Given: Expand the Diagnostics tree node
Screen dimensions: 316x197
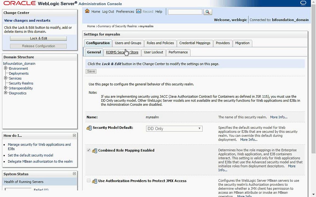Looking at the screenshot, I should coord(6,93).
